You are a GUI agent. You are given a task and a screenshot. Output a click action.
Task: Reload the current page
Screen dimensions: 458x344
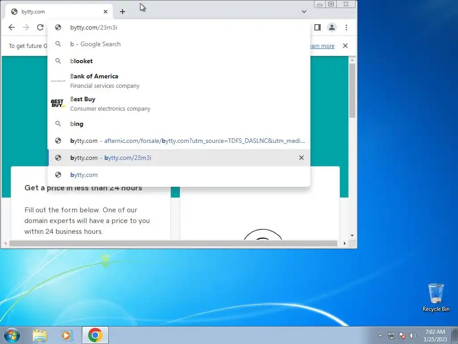point(40,27)
